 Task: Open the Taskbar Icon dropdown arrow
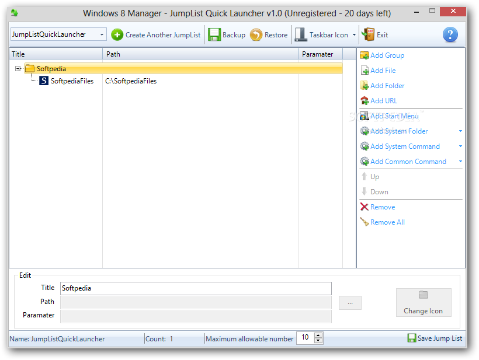coord(354,35)
